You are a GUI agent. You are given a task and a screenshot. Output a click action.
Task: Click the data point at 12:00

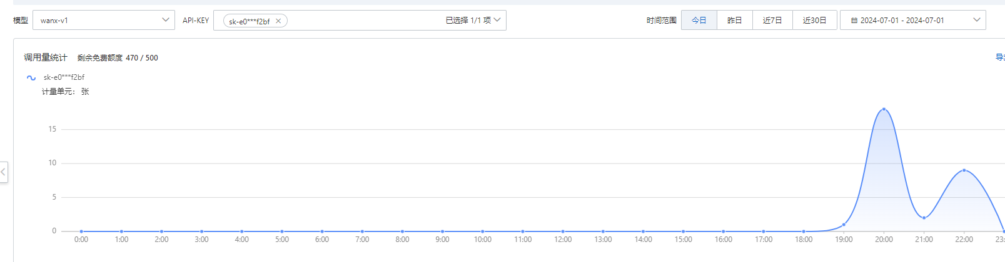click(563, 231)
